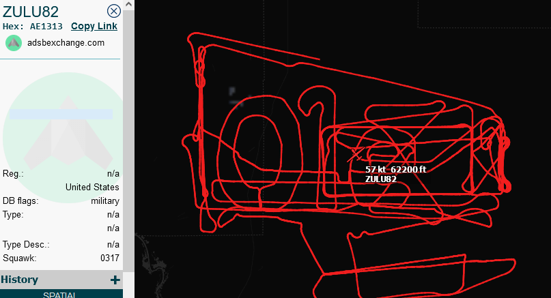Click the History section header
The height and width of the screenshot is (298, 551).
coord(61,280)
